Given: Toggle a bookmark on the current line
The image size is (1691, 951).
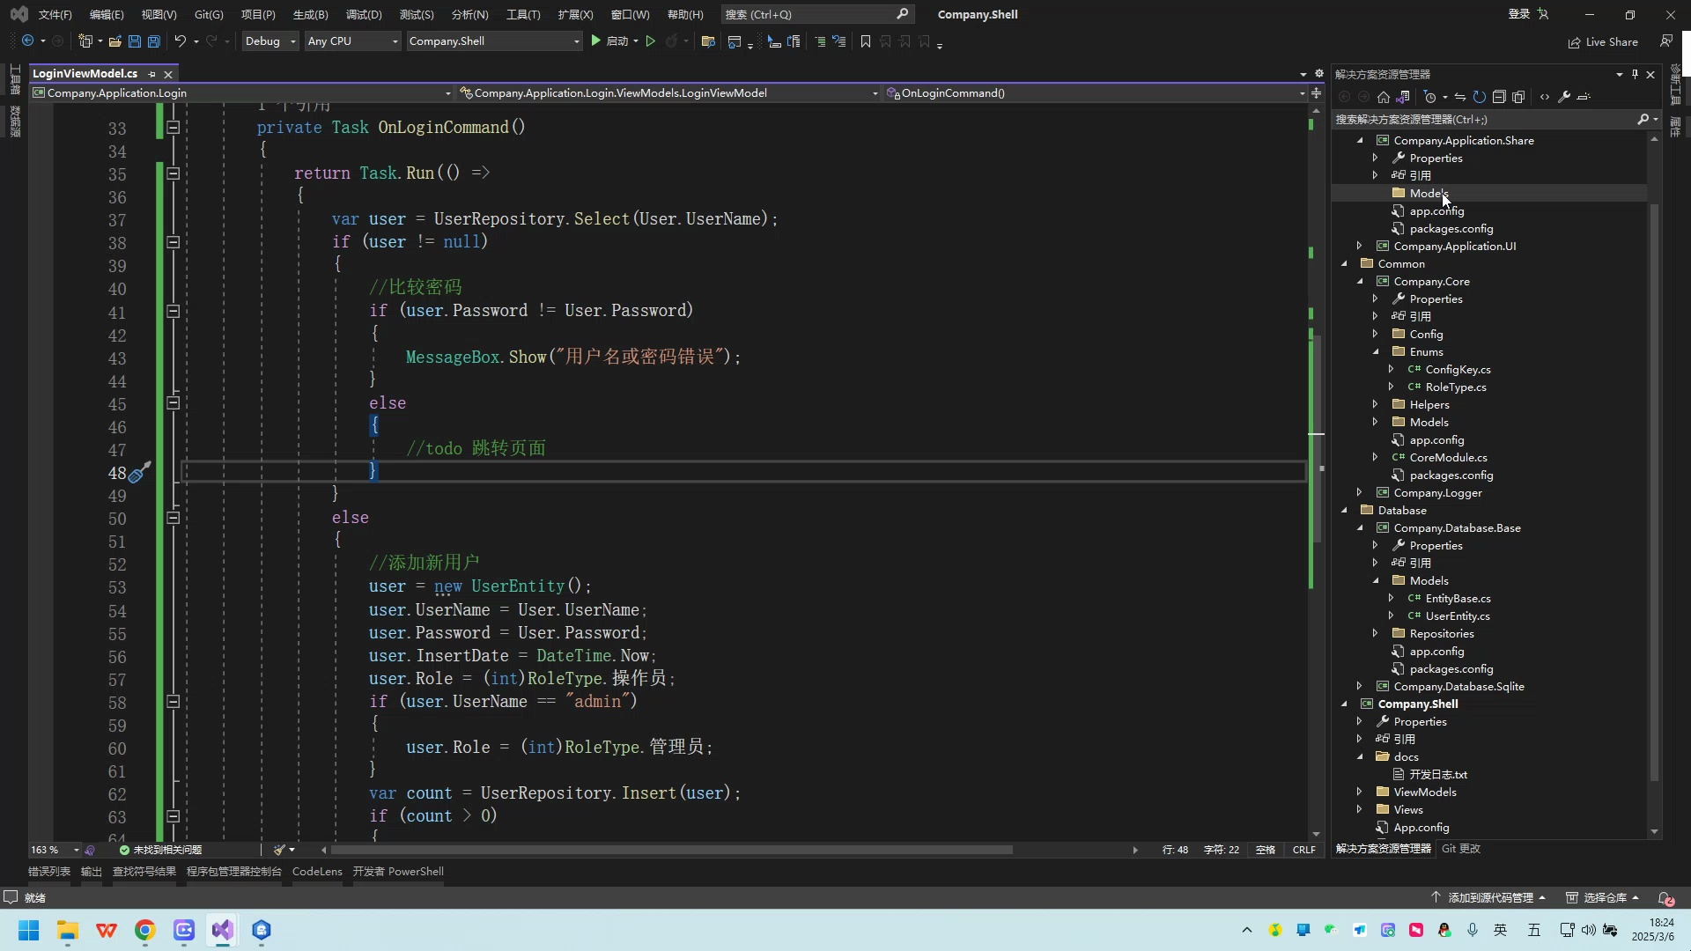Looking at the screenshot, I should pos(866,41).
